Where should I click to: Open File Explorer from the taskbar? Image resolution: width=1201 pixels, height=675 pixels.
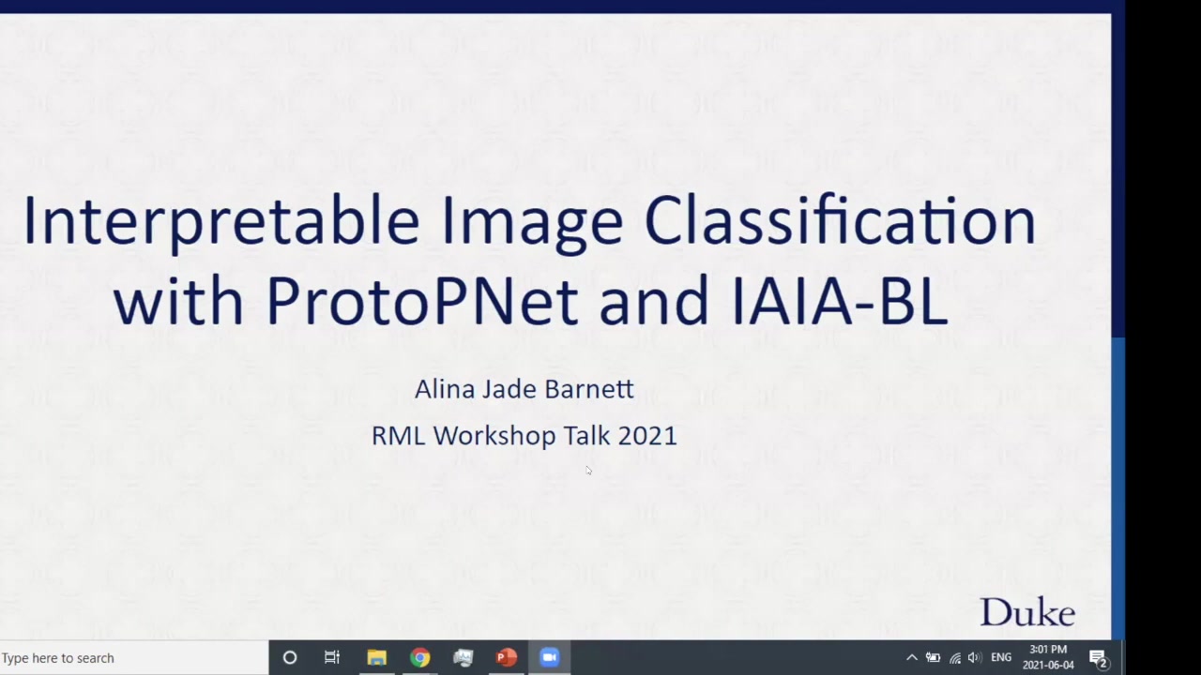pos(376,658)
